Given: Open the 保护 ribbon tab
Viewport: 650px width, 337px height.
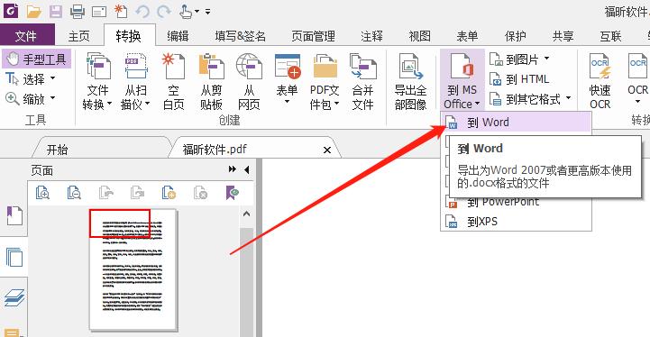Looking at the screenshot, I should click(x=516, y=36).
